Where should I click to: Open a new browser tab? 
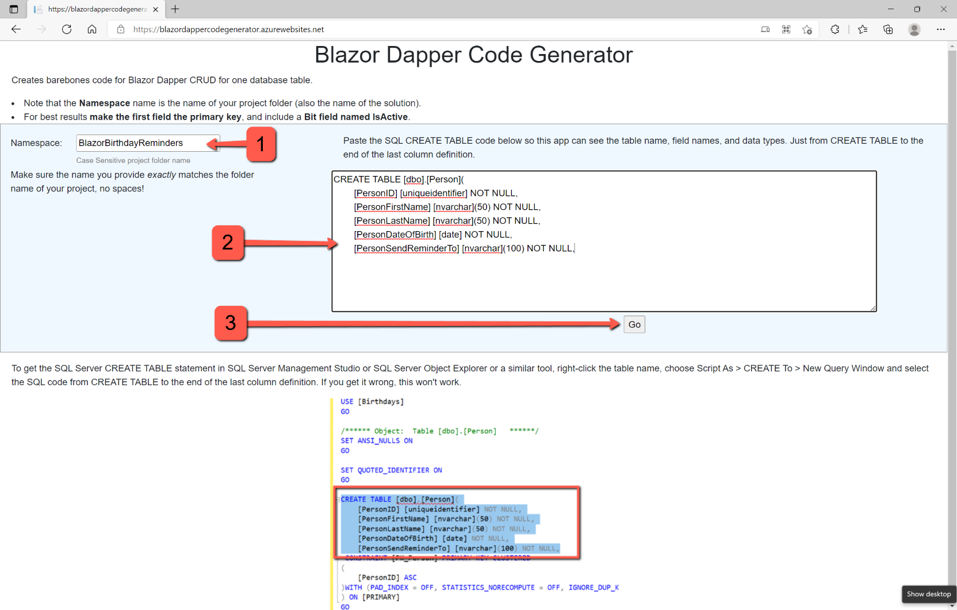coord(175,9)
